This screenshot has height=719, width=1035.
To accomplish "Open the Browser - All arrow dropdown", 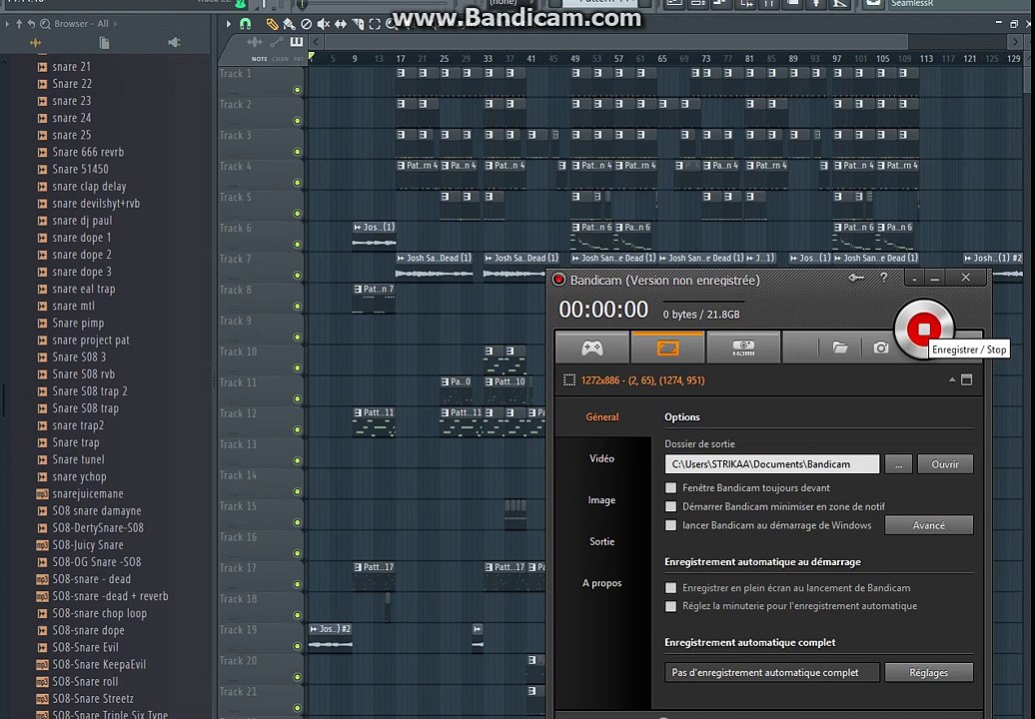I will point(115,24).
